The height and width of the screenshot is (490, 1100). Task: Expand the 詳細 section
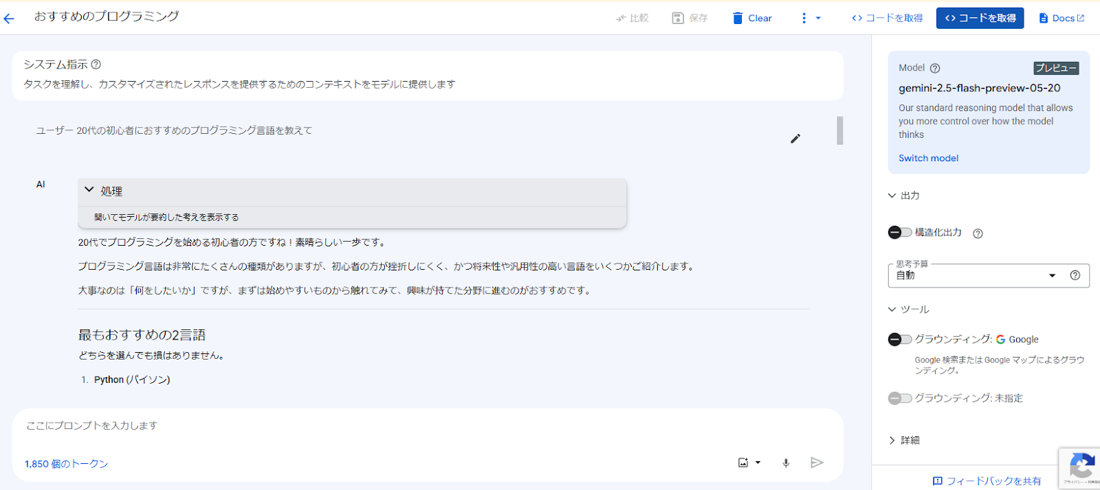[x=892, y=441]
